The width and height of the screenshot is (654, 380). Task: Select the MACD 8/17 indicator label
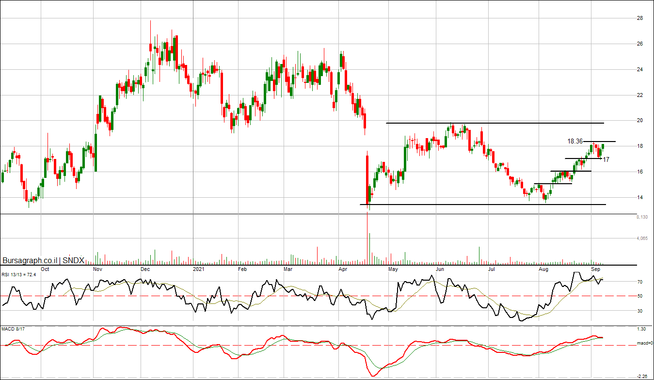tap(13, 330)
